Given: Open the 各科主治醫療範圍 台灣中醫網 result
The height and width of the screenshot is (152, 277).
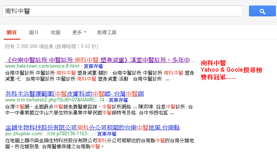Looking at the screenshot, I should [x=75, y=93].
